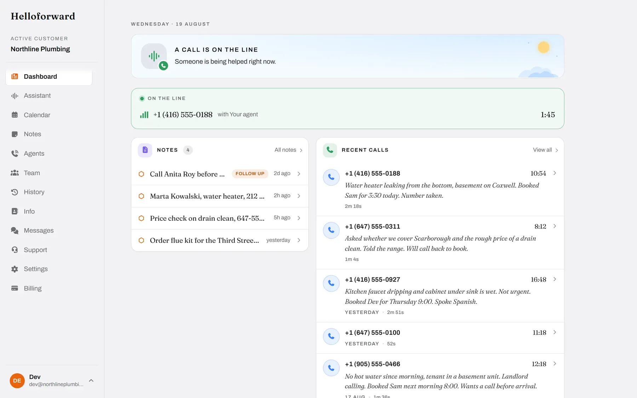Open Messages from the sidebar
The height and width of the screenshot is (398, 637).
click(49, 231)
